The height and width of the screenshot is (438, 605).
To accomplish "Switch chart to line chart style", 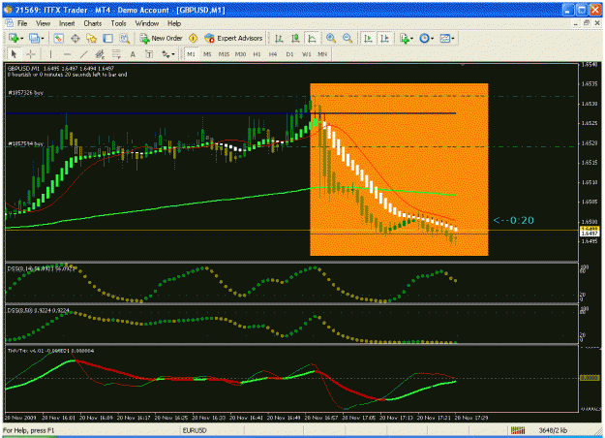I will (x=312, y=38).
